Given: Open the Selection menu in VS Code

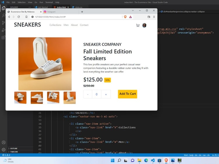Looking at the screenshot, I should 22,2.
